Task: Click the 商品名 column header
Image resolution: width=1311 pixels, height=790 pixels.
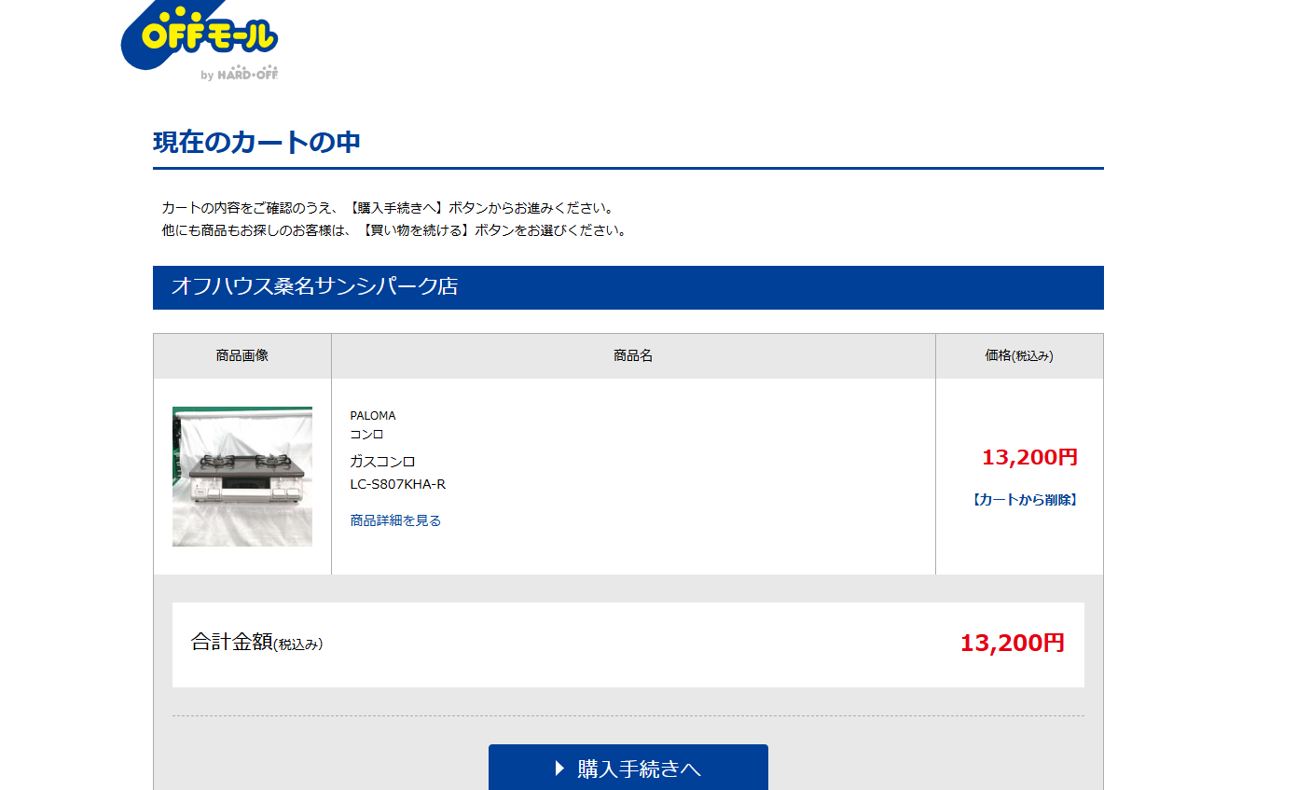Action: click(633, 355)
